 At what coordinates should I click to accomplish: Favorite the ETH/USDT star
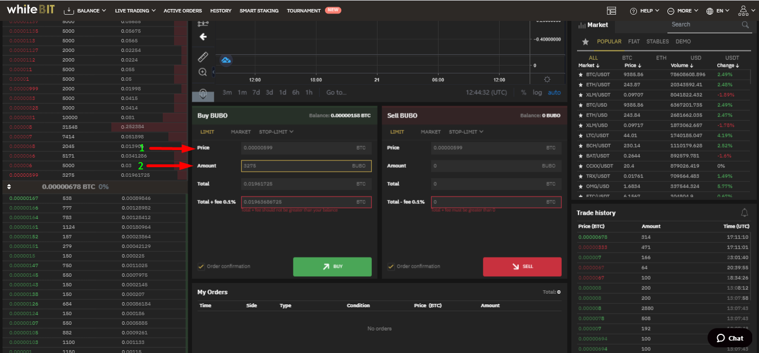click(x=580, y=84)
